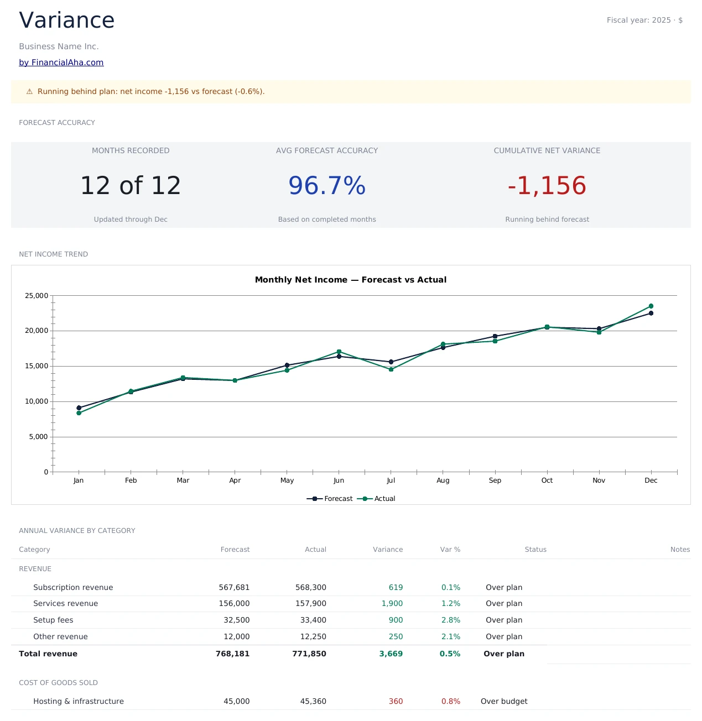Image resolution: width=702 pixels, height=721 pixels.
Task: Click the Variance page title
Action: (66, 20)
